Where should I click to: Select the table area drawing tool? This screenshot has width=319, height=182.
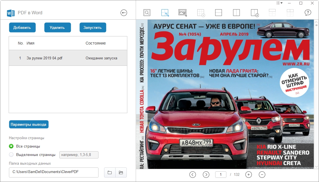tap(165, 13)
